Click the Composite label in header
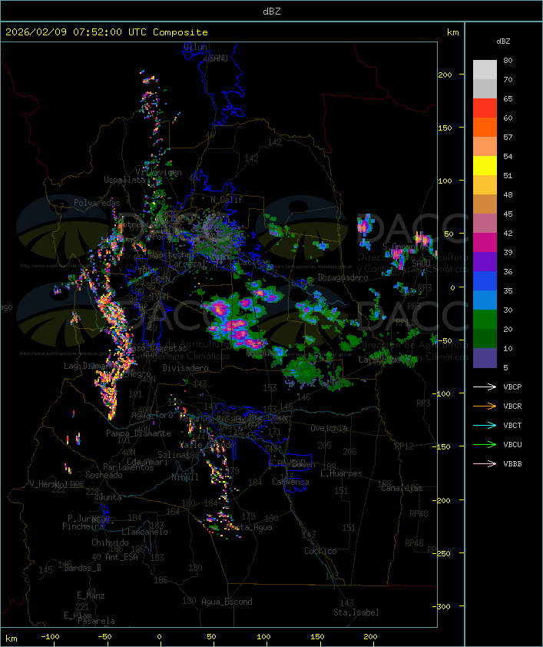The height and width of the screenshot is (647, 543). click(x=180, y=32)
